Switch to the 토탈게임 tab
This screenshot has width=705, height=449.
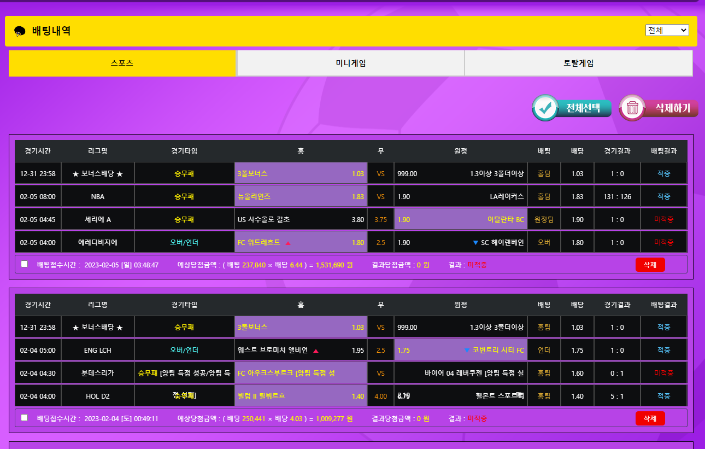[x=578, y=63]
